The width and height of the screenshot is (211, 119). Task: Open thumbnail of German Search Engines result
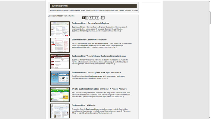(x=60, y=29)
